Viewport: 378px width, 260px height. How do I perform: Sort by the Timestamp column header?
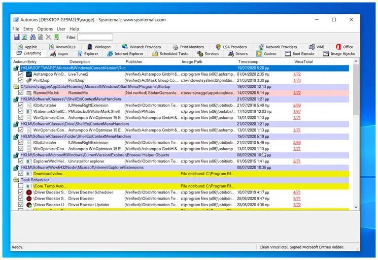(264, 62)
